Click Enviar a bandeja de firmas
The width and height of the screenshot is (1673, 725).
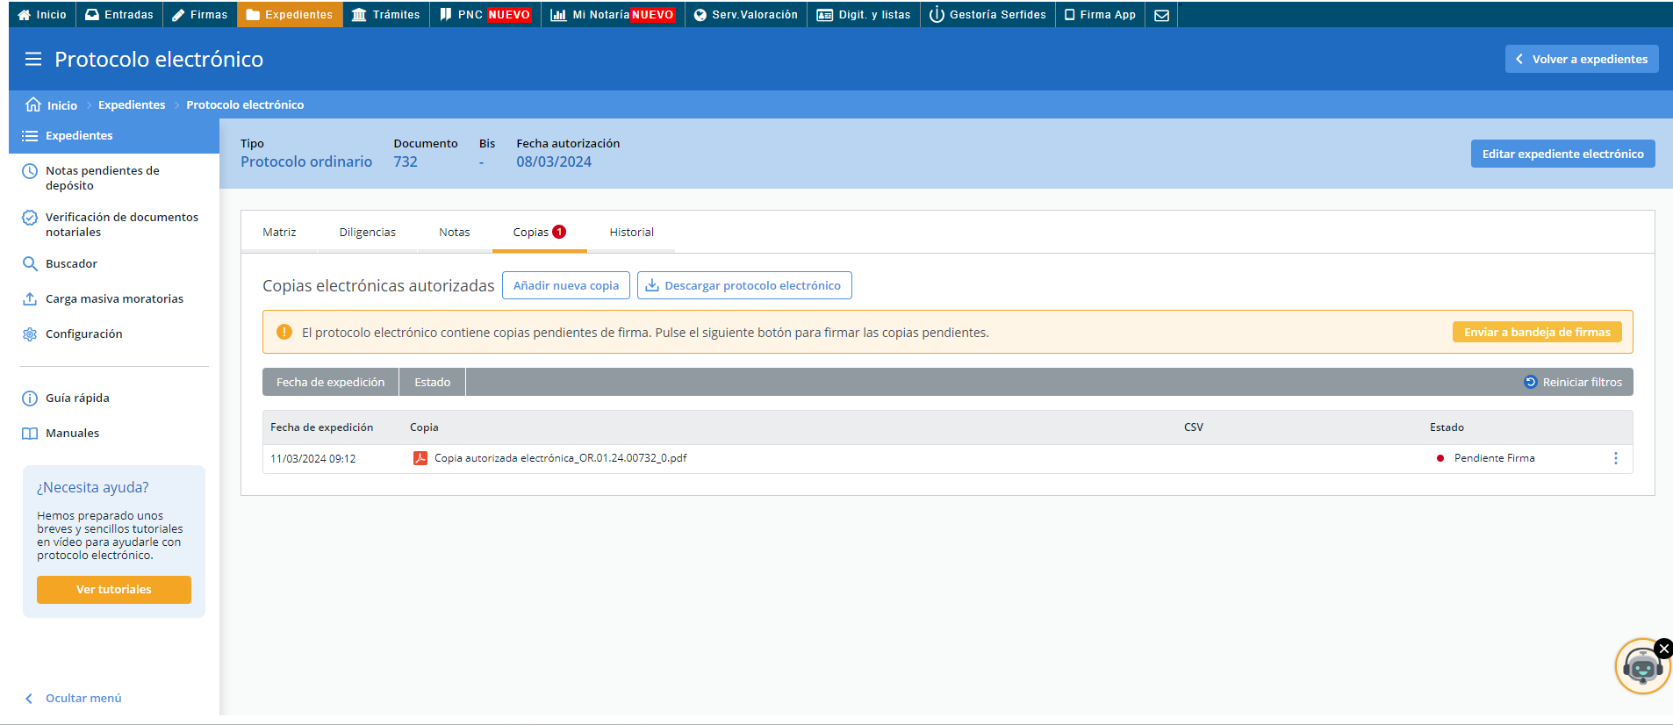tap(1536, 332)
